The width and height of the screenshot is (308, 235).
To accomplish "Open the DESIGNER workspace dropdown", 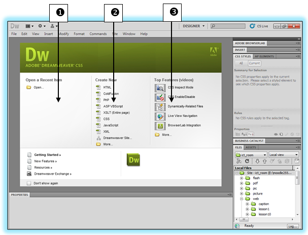I will [x=194, y=26].
